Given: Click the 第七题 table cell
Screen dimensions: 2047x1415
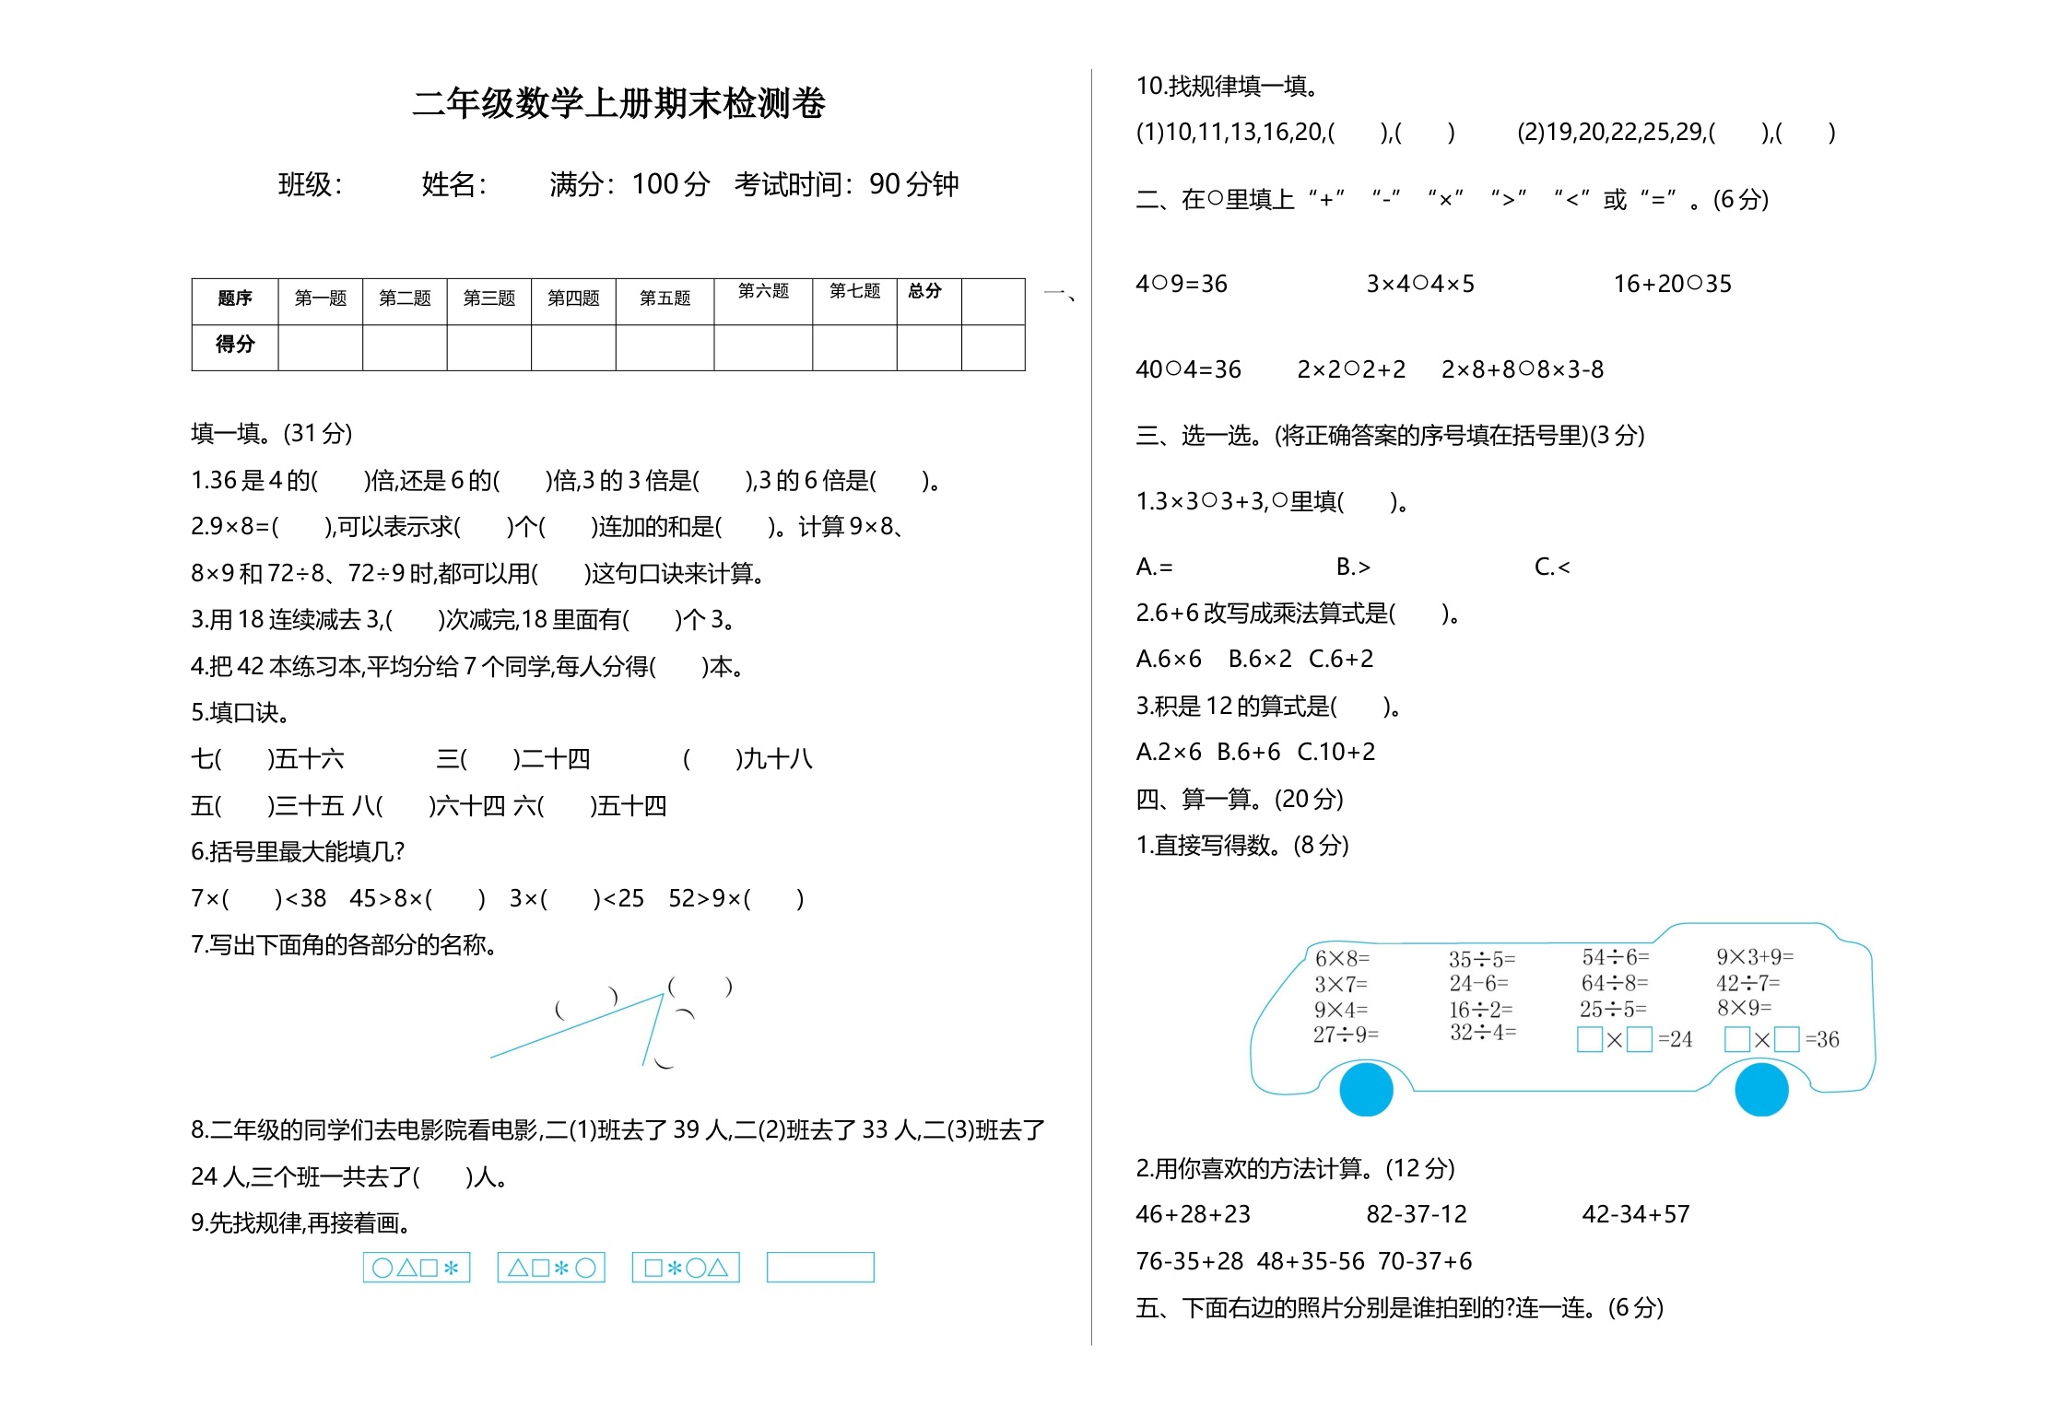Looking at the screenshot, I should click(x=854, y=301).
